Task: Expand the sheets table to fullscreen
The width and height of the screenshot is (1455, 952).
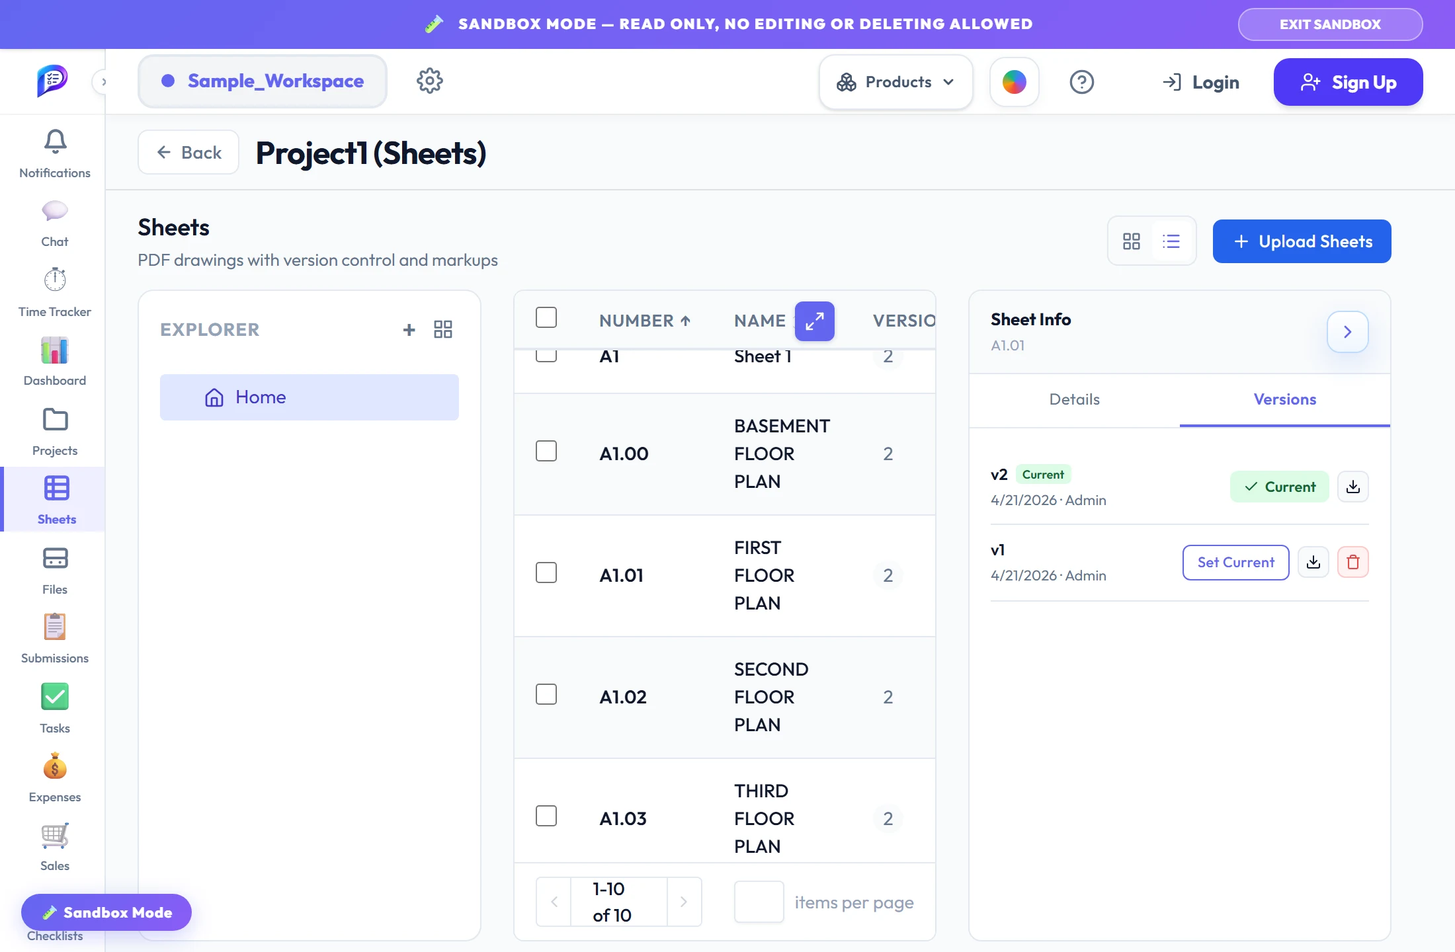Action: click(x=815, y=321)
